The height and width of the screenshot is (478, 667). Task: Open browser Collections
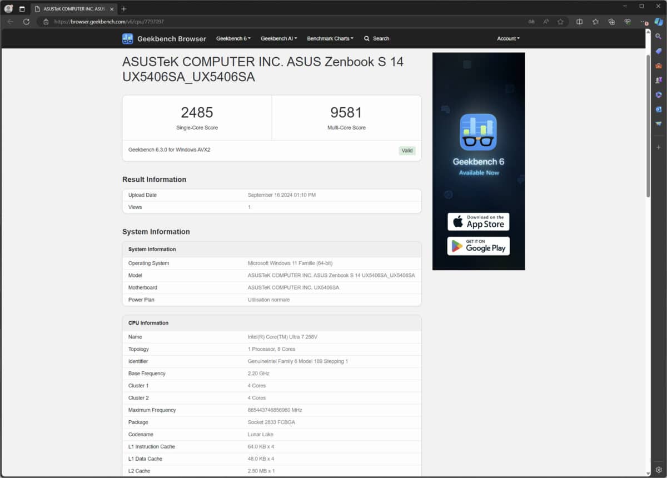(611, 22)
